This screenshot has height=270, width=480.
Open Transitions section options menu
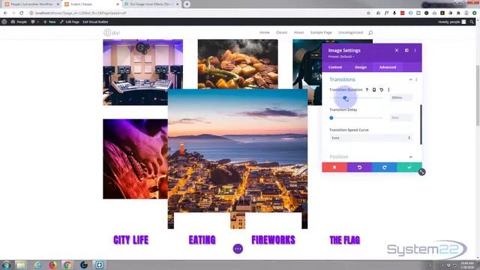pyautogui.click(x=416, y=79)
